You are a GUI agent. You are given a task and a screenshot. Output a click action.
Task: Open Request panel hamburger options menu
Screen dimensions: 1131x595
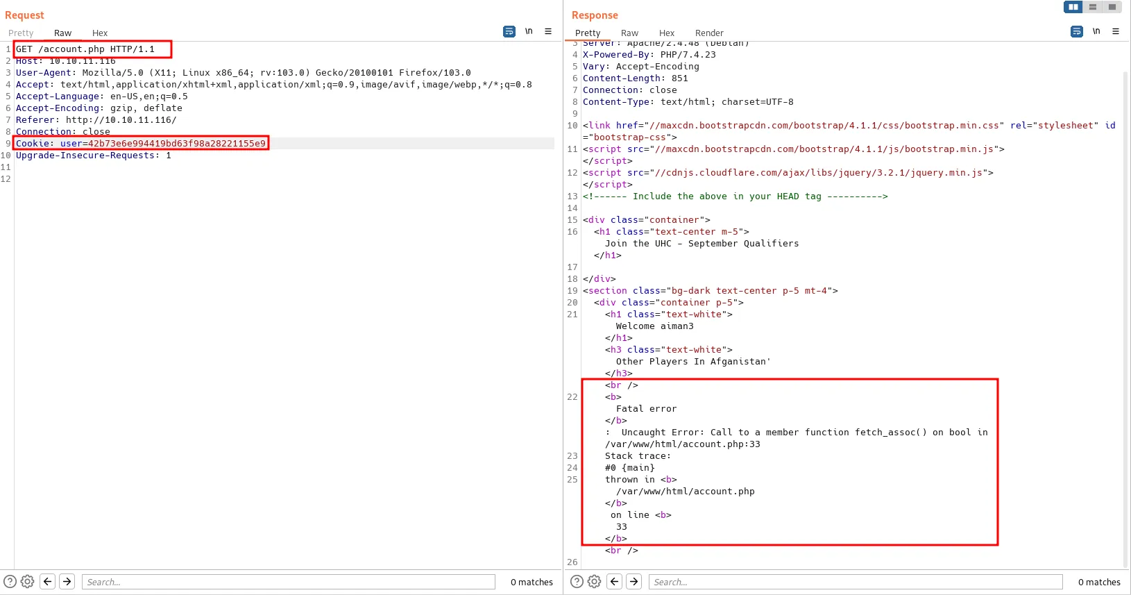(x=548, y=31)
